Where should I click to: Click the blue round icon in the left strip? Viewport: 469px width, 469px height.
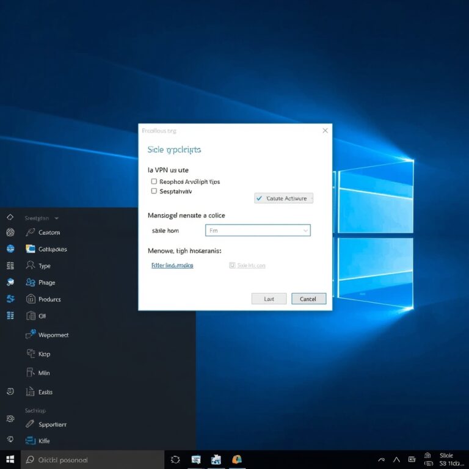10,249
